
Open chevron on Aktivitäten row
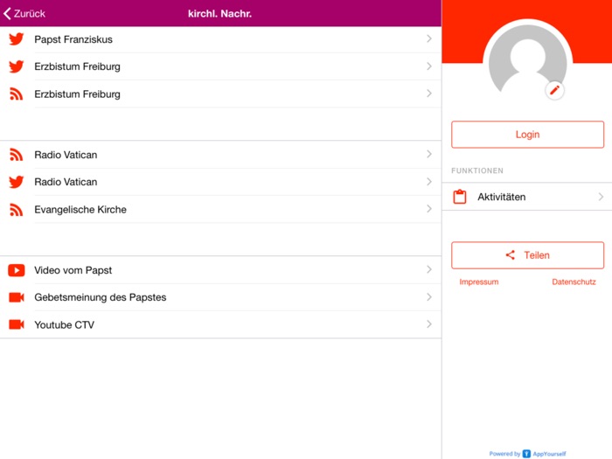(x=601, y=197)
